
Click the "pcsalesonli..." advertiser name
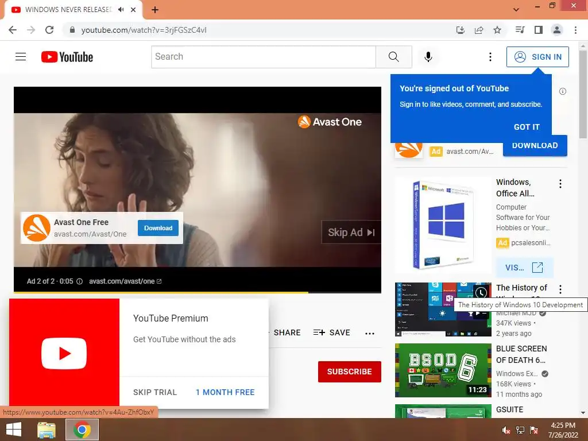(531, 243)
